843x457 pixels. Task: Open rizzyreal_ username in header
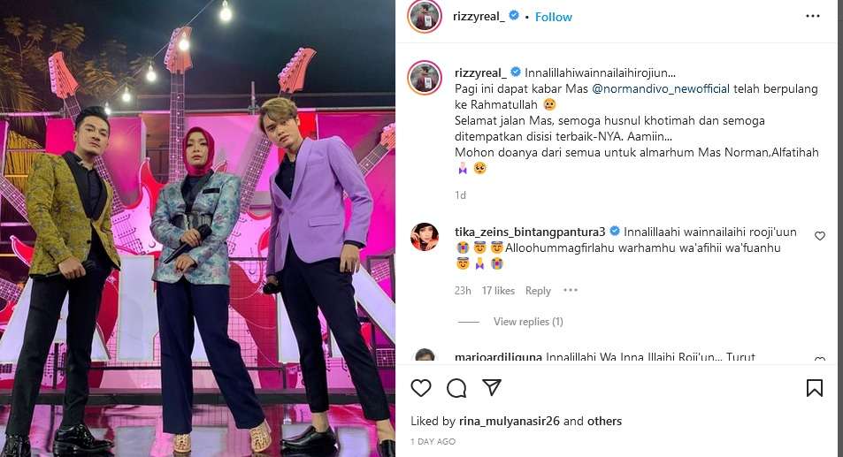click(x=479, y=17)
